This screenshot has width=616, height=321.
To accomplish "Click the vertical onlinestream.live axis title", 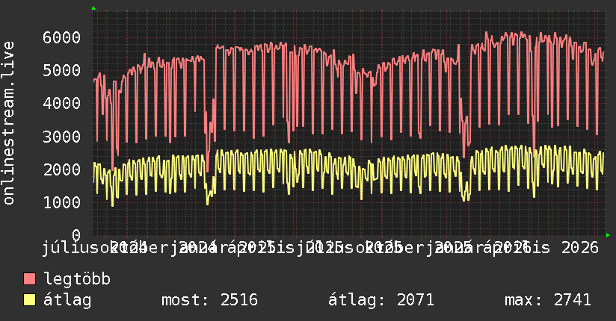I will pos(8,123).
